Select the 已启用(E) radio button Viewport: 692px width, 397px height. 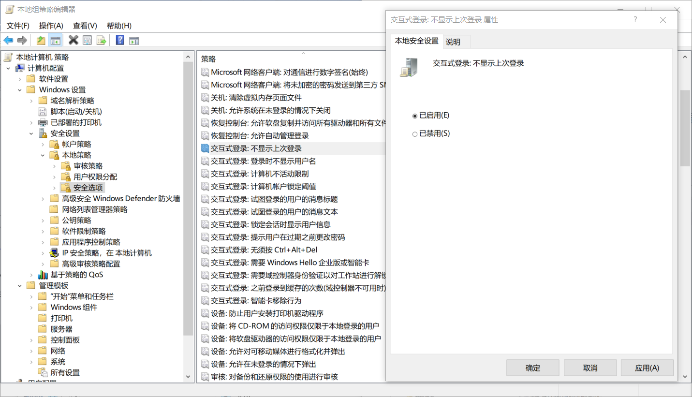pos(415,116)
